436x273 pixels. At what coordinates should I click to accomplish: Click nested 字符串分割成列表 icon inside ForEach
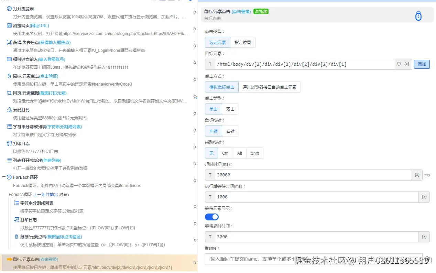(17, 203)
